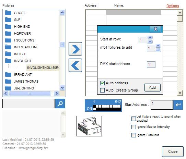This screenshot has width=186, height=159.
Task: Tick the Ignore Blackout checkbox
Action: (x=133, y=135)
